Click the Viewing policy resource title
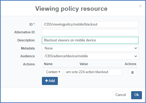Screen dimensions: 146x103 point(71,9)
